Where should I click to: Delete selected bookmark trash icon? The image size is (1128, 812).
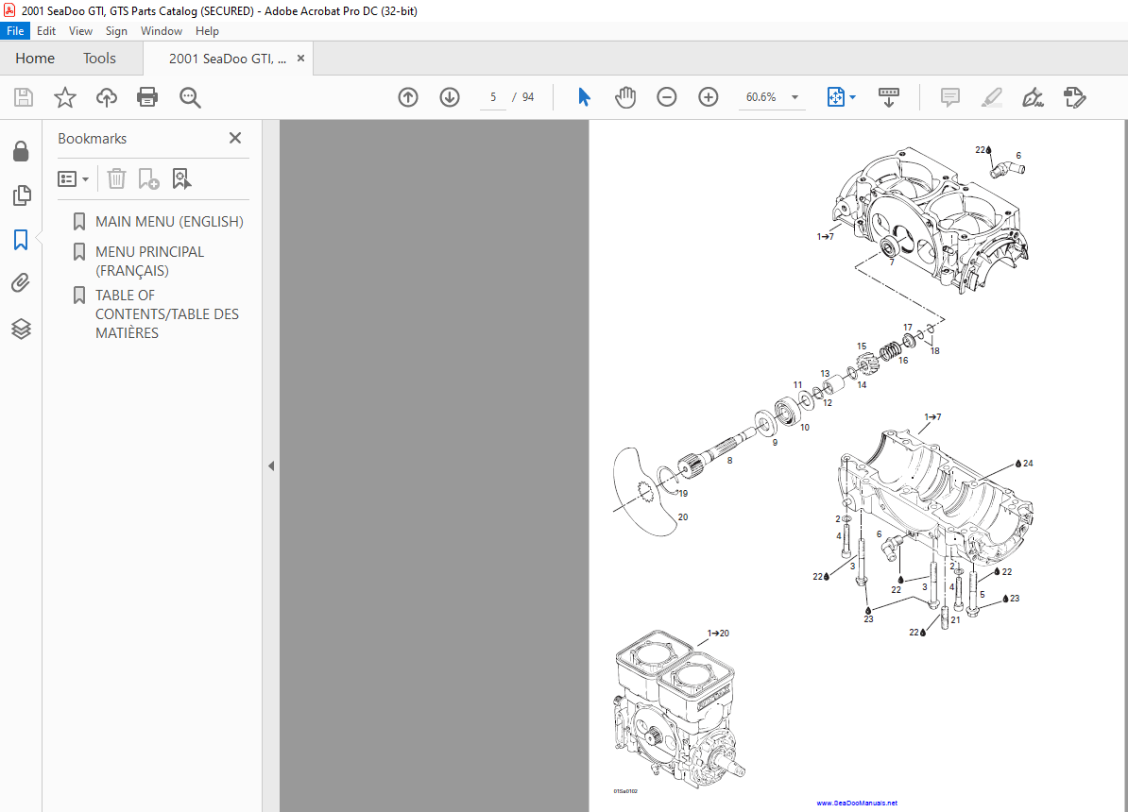(116, 178)
